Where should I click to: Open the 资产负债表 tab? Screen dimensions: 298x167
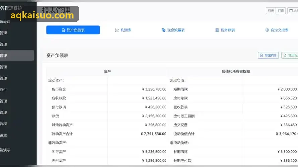73,30
